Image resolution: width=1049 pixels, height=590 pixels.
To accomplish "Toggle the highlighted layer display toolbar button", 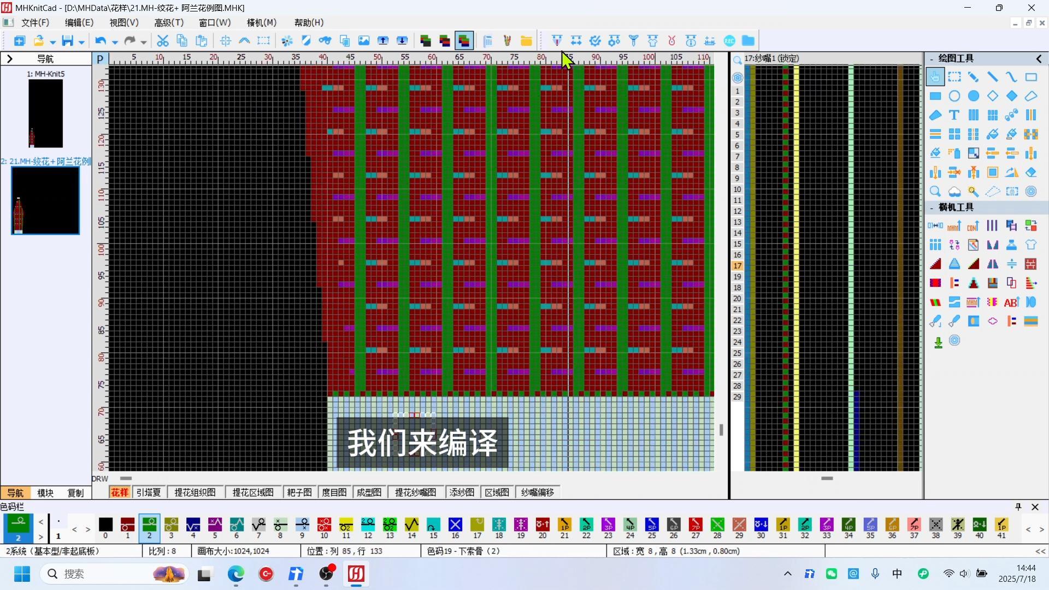I will [463, 41].
